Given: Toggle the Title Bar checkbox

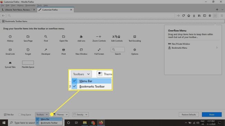Looking at the screenshot, I should point(5,115).
